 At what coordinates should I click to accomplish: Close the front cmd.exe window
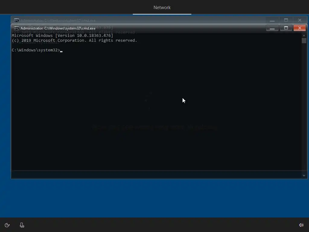(x=300, y=28)
